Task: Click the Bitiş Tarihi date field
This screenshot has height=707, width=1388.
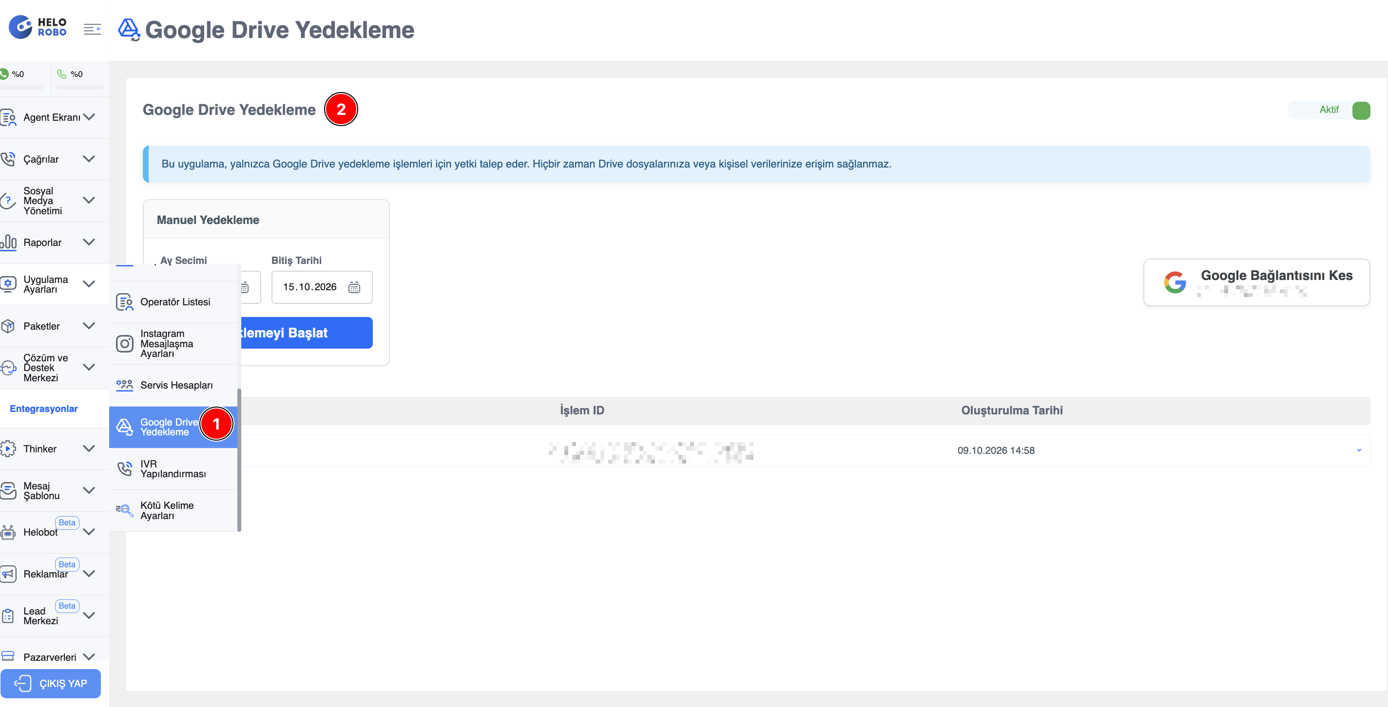Action: tap(322, 287)
